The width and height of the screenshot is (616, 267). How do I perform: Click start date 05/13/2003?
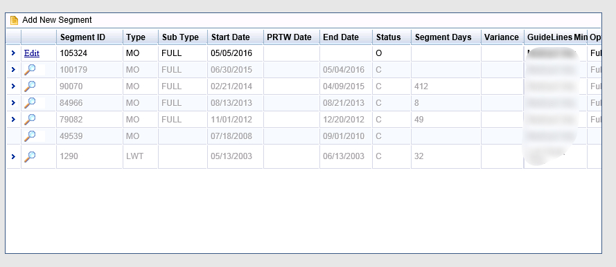pos(231,156)
